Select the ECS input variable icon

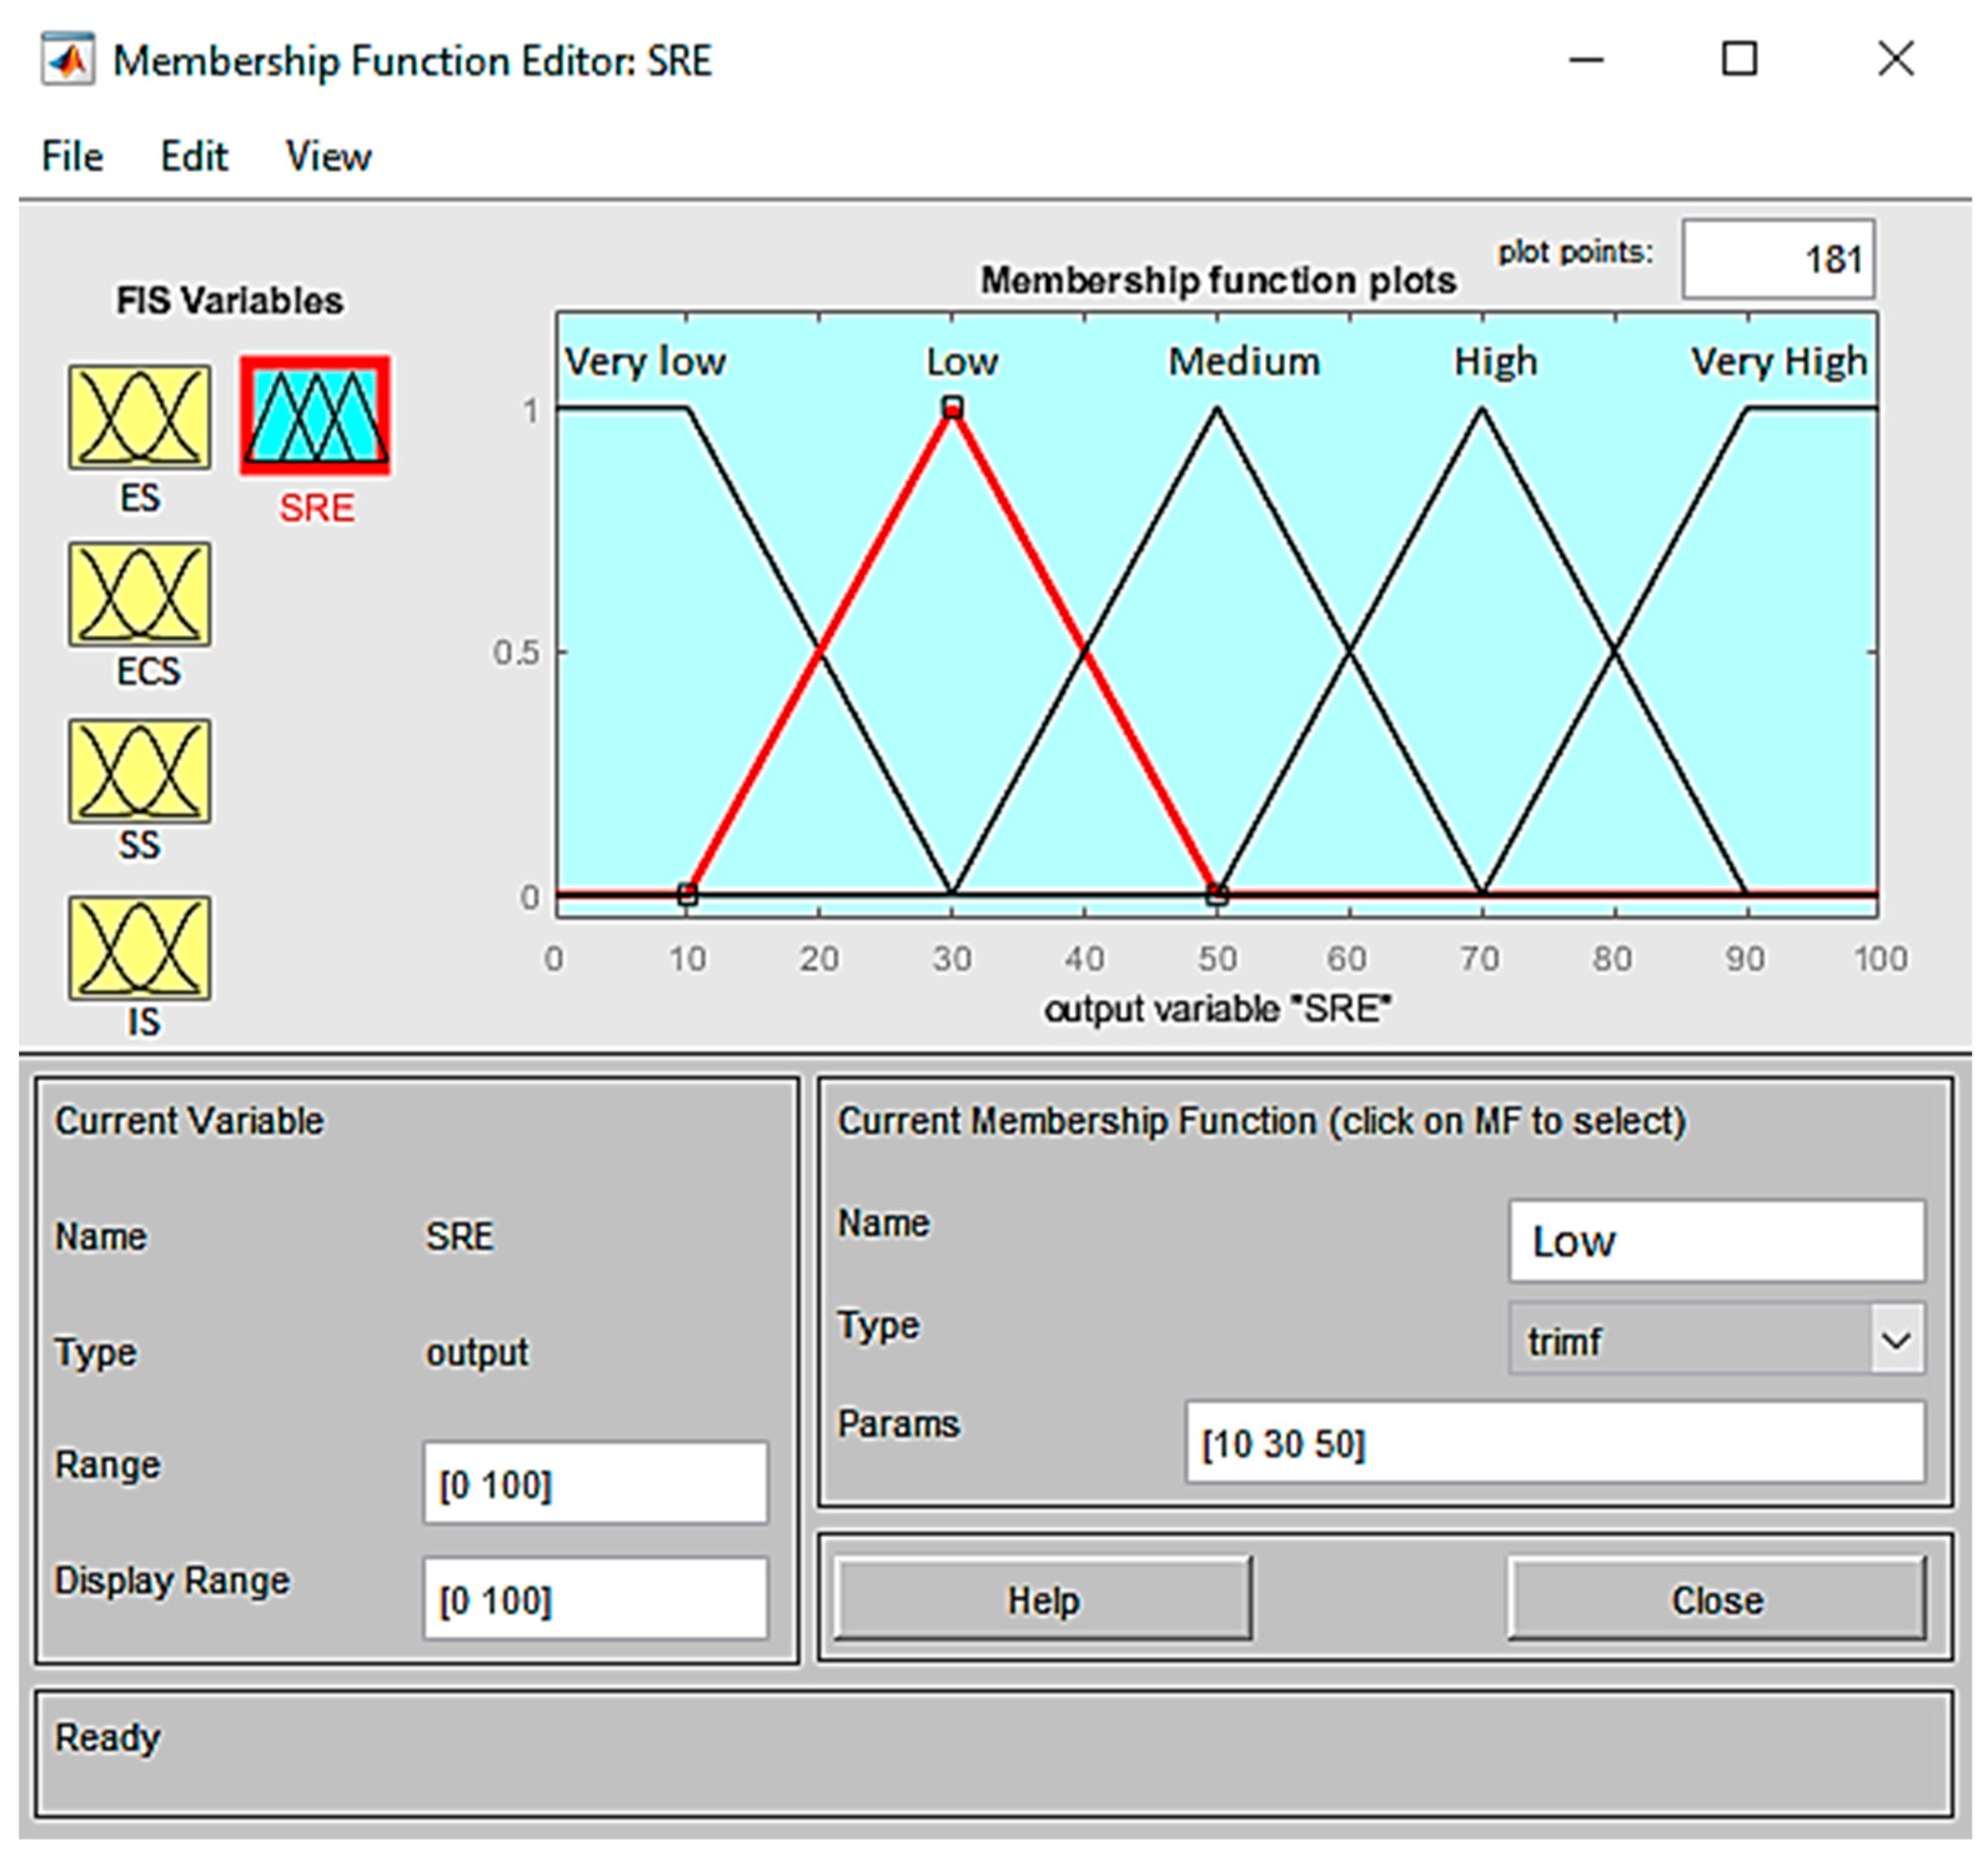139,595
